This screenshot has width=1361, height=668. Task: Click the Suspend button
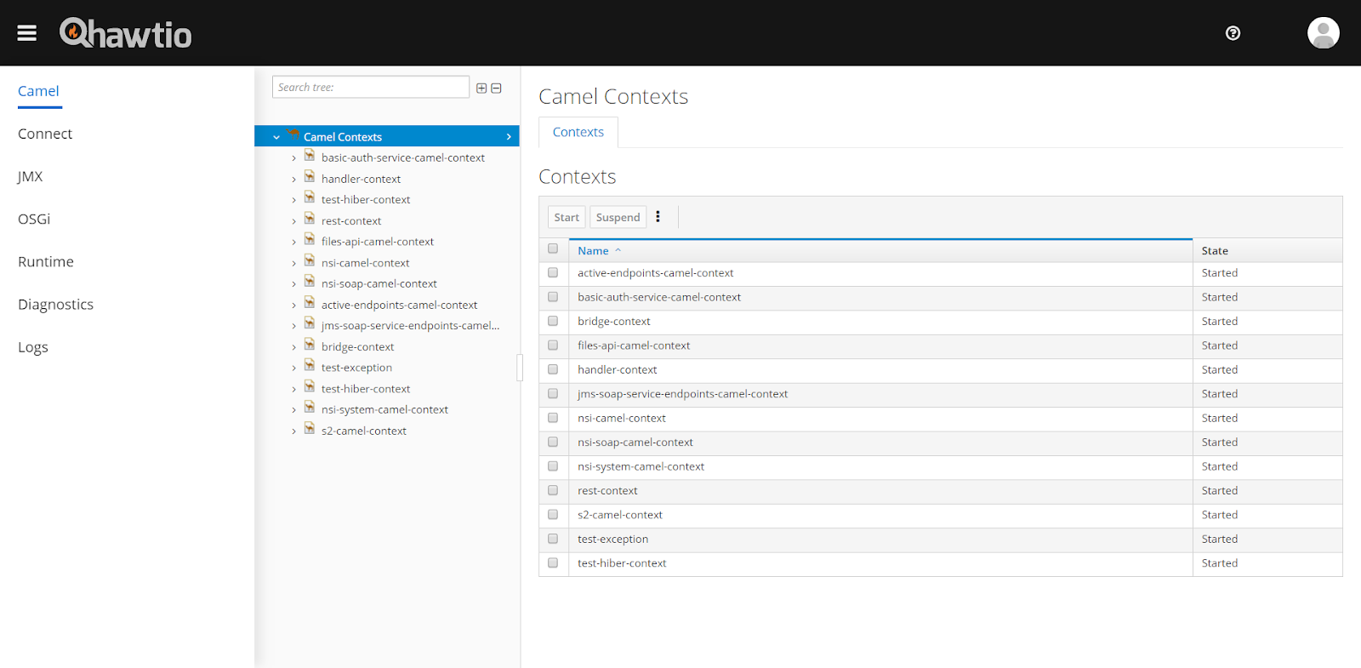(x=618, y=217)
